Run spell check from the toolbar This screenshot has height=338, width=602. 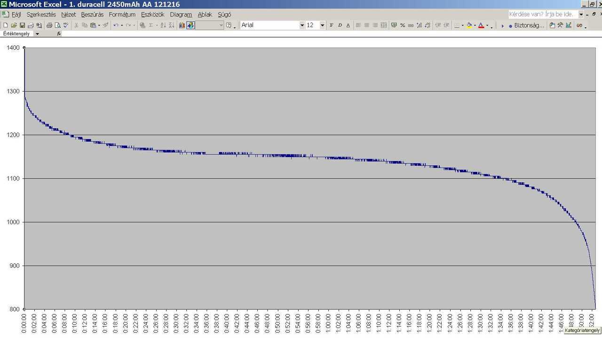coord(66,25)
